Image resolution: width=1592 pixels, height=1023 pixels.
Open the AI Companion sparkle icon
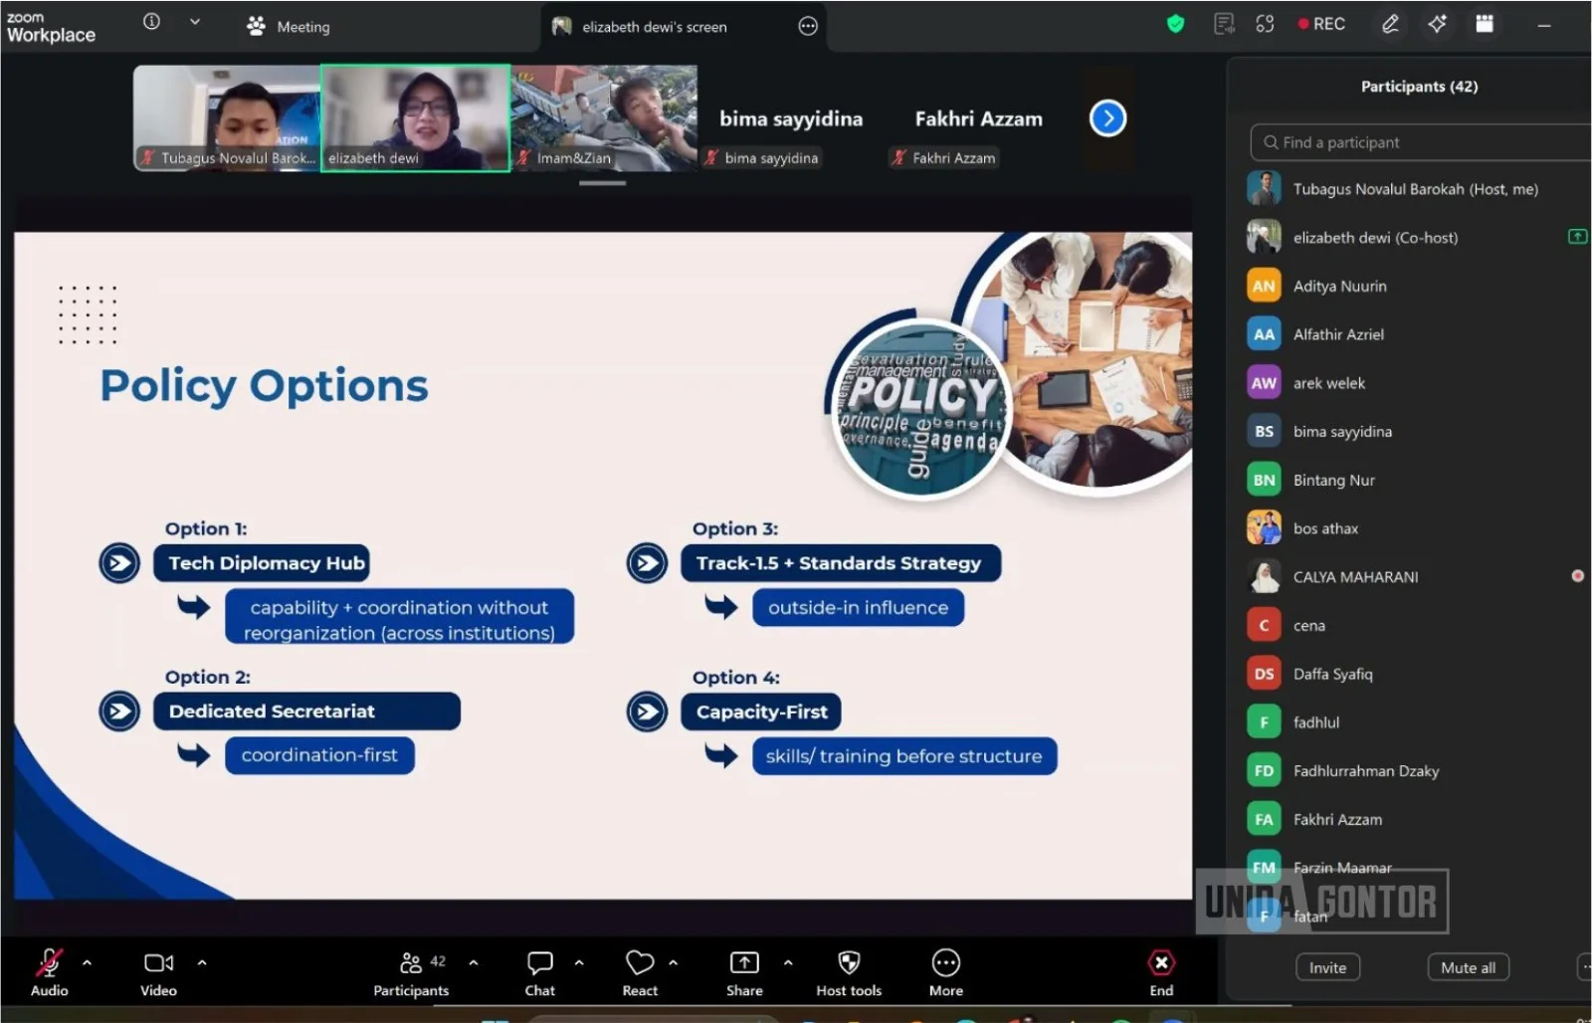pyautogui.click(x=1437, y=24)
